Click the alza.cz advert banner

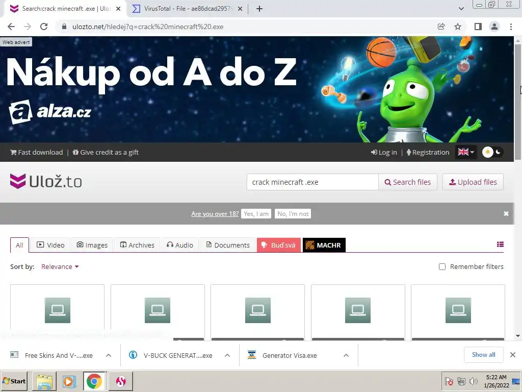(257, 89)
